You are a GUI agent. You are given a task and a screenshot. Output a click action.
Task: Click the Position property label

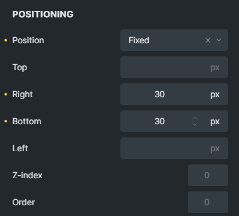tap(28, 40)
